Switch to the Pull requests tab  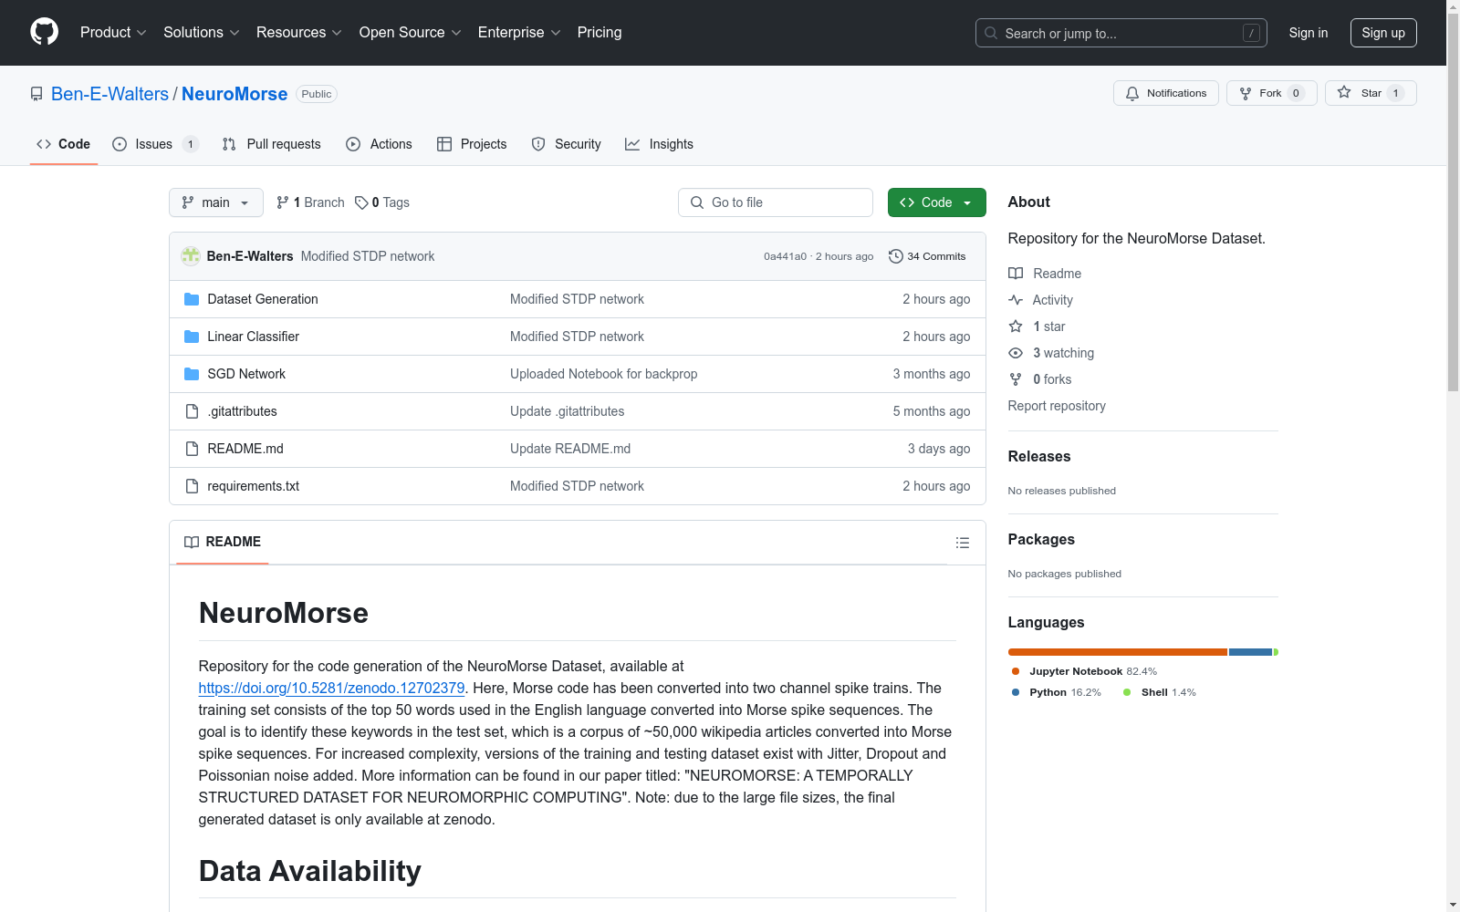point(272,144)
